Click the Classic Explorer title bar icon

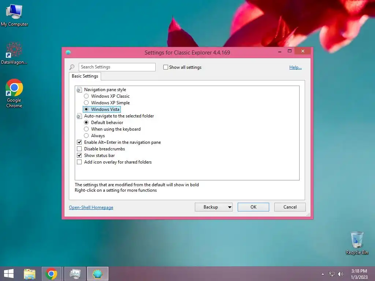pos(68,52)
